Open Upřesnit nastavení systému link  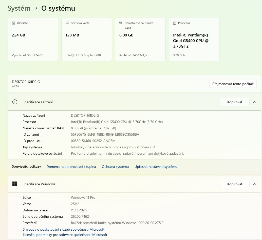click(x=156, y=167)
